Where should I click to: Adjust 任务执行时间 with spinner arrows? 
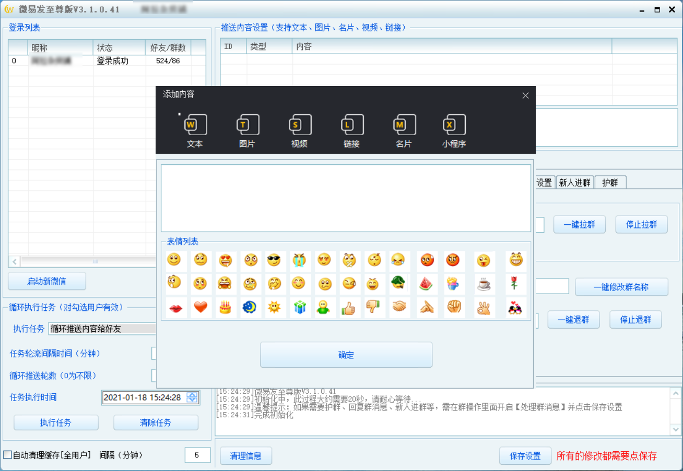coord(193,397)
